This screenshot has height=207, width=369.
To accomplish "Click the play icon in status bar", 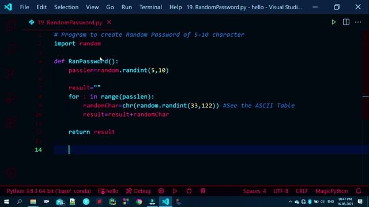I will (x=175, y=191).
